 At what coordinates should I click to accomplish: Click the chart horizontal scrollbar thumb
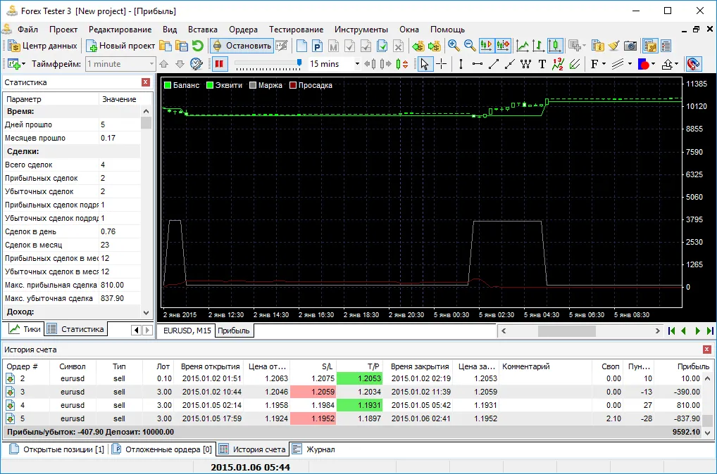(566, 331)
